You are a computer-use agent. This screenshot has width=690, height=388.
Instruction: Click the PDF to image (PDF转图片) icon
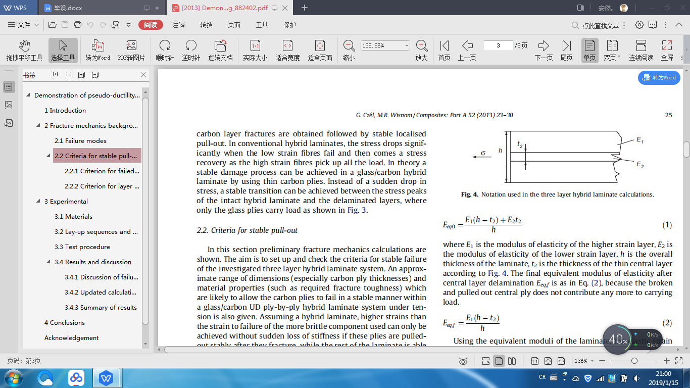point(131,50)
